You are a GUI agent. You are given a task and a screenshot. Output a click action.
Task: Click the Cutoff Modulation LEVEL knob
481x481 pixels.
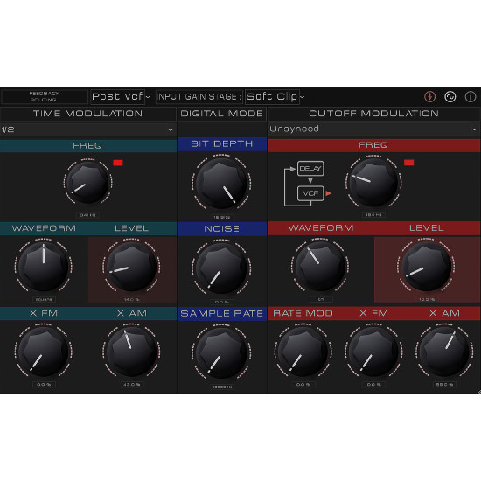[x=427, y=266]
